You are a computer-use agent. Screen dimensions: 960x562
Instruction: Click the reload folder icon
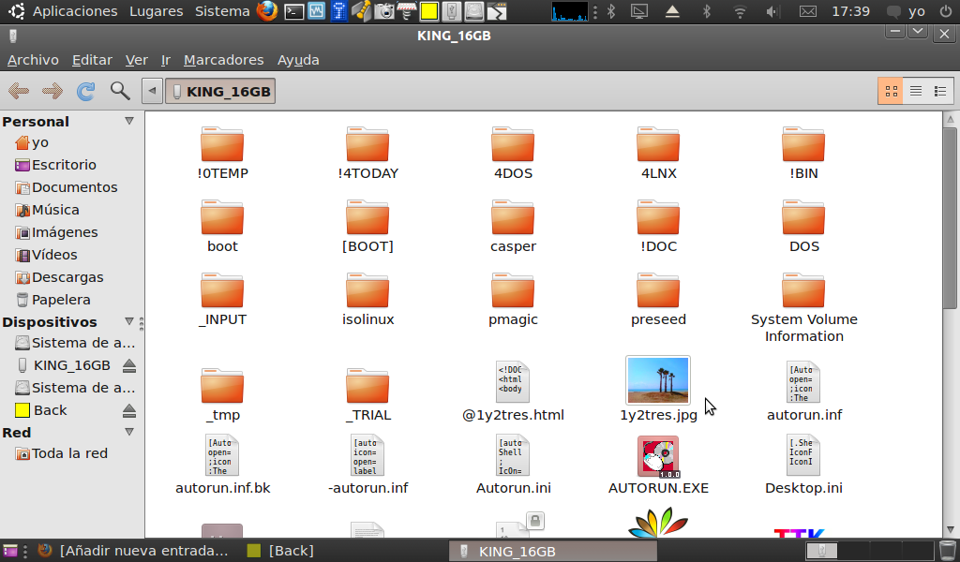click(x=85, y=91)
